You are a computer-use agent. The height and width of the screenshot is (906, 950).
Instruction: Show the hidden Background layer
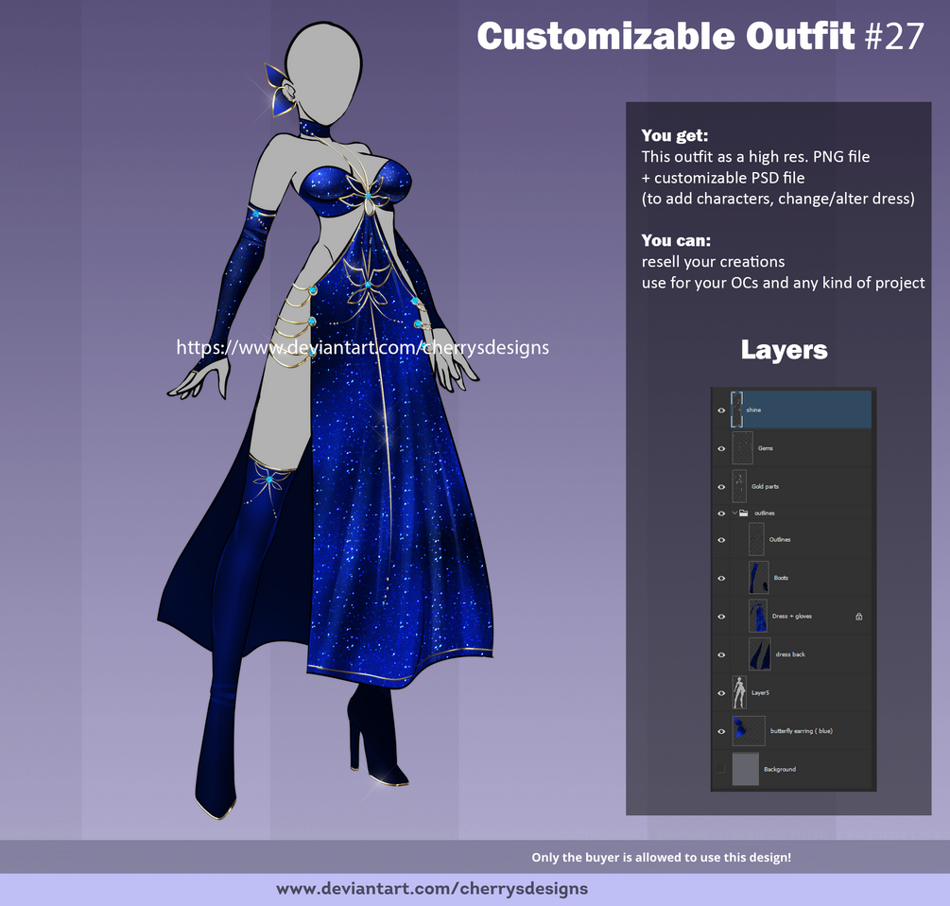pos(721,769)
